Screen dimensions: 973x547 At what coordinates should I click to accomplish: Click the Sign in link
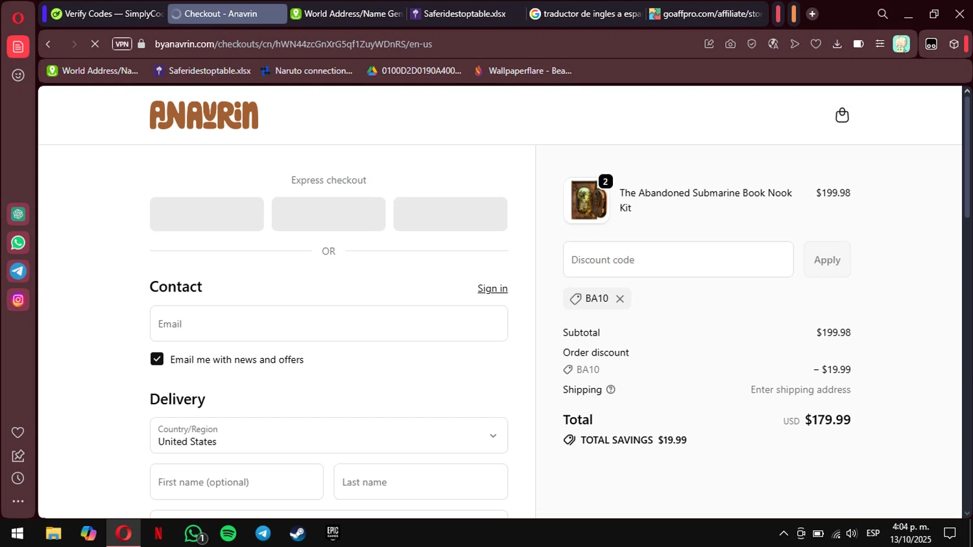point(492,288)
